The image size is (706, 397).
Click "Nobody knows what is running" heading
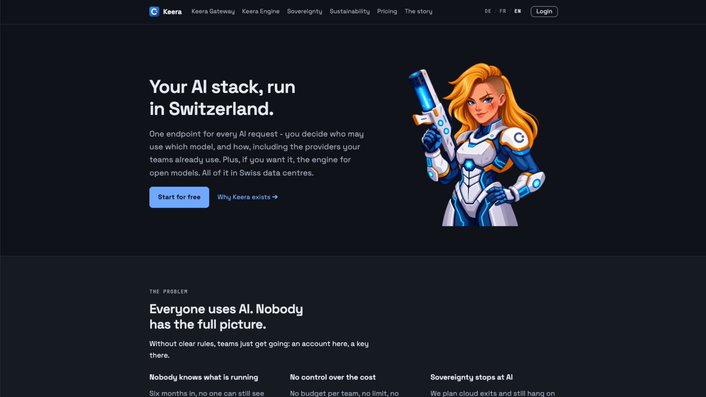(x=204, y=377)
